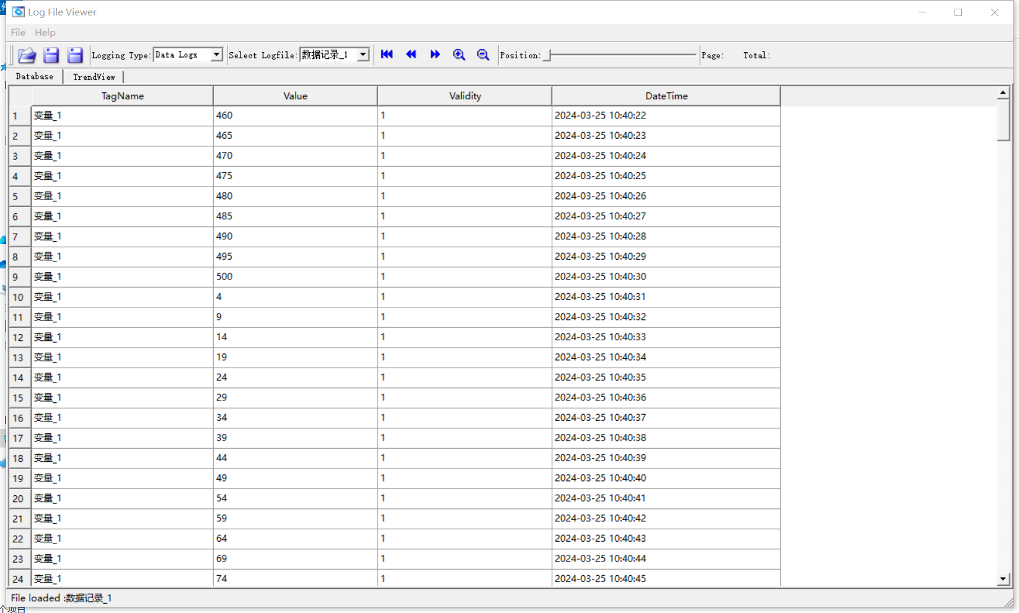1019x613 pixels.
Task: Click the TagName column header
Action: [x=123, y=96]
